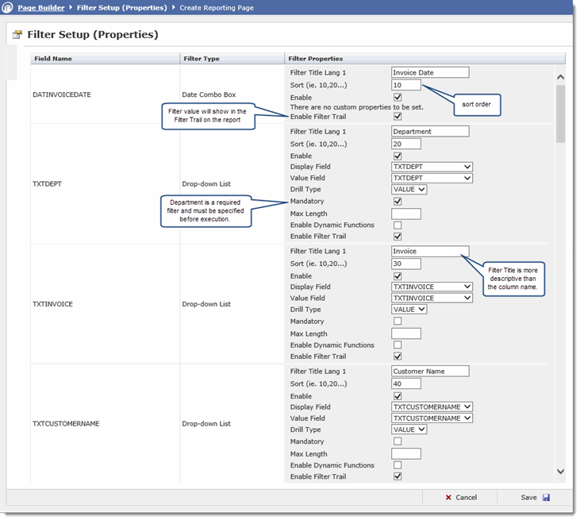Click the Page Builder logo icon
The height and width of the screenshot is (520, 580).
(7, 7)
